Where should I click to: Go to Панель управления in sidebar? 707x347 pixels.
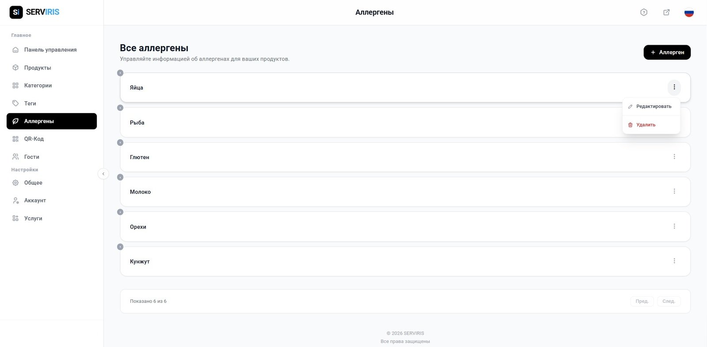pos(50,50)
